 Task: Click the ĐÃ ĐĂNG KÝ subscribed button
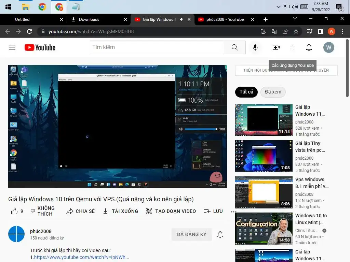tap(191, 234)
